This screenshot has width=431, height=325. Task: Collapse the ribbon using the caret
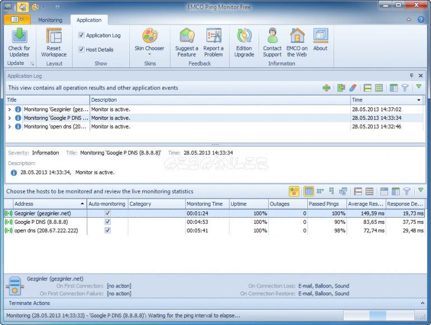click(x=409, y=20)
